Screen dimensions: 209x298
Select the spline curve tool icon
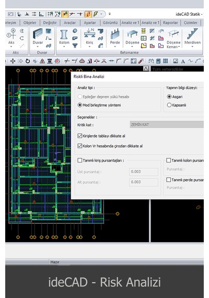(190, 61)
